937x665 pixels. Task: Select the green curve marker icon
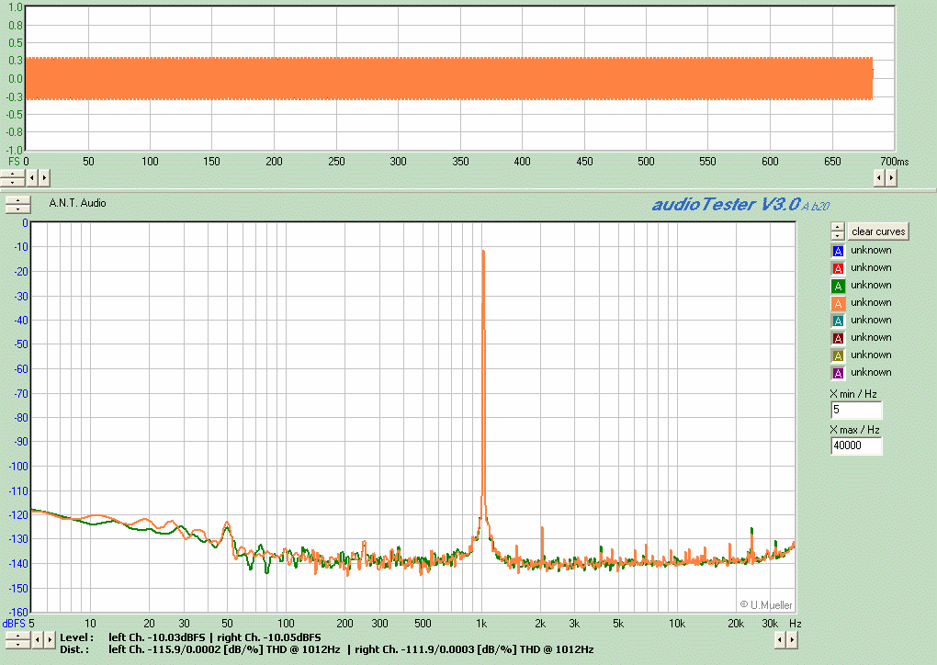coord(837,285)
